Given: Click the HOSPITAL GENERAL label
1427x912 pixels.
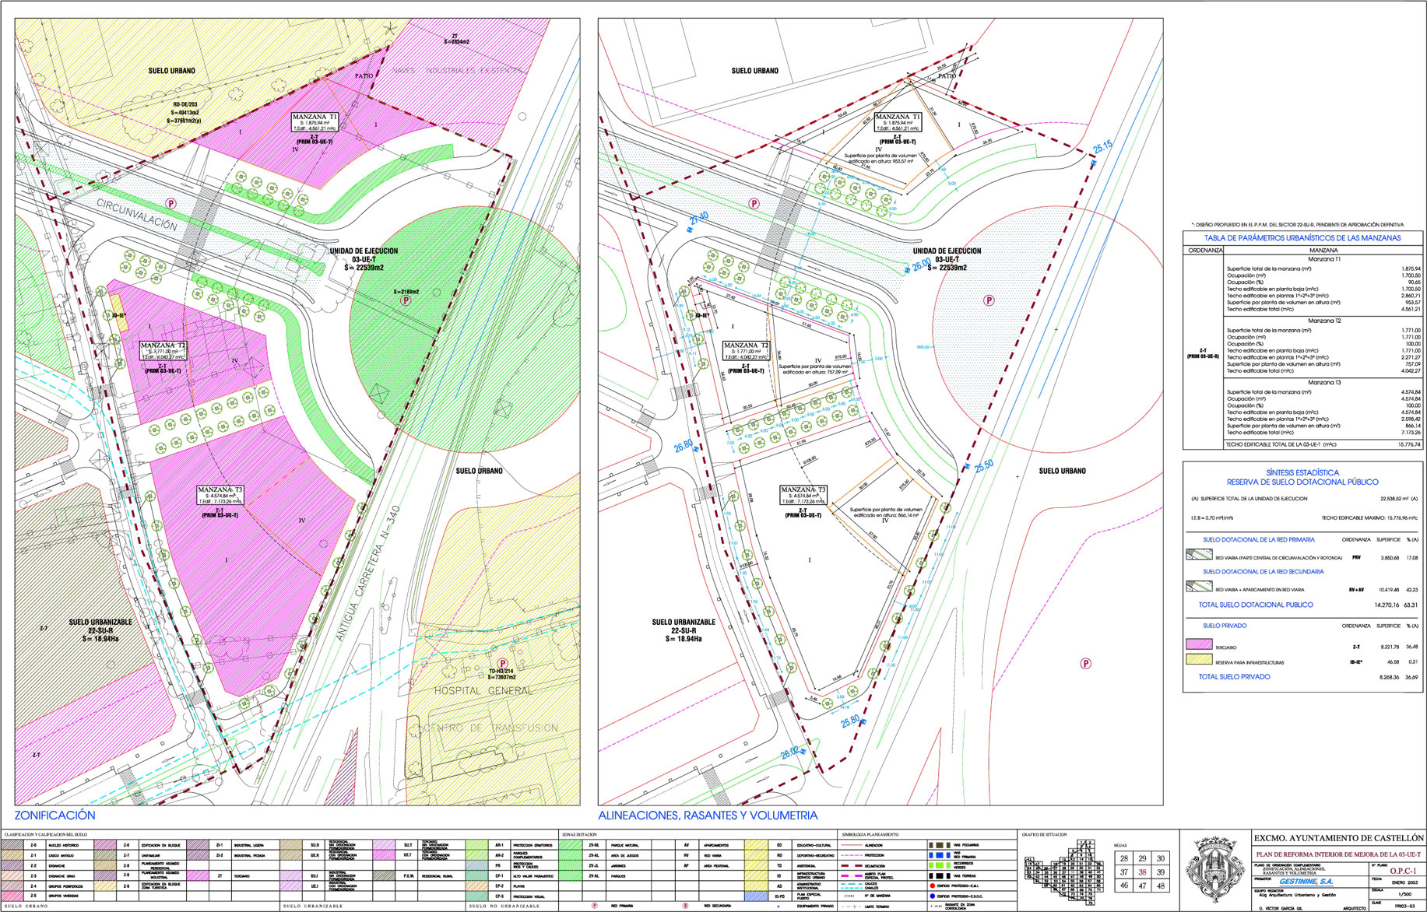Looking at the screenshot, I should [483, 691].
